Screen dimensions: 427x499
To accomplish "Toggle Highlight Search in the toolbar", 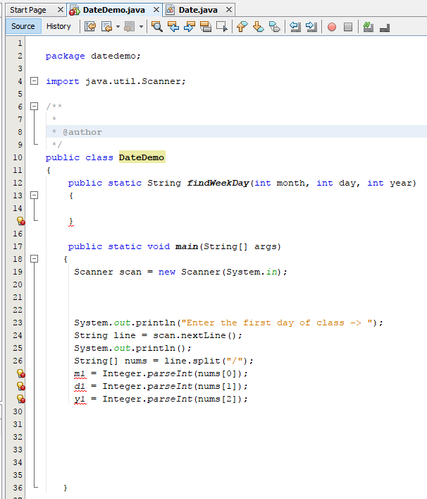I will pos(206,27).
